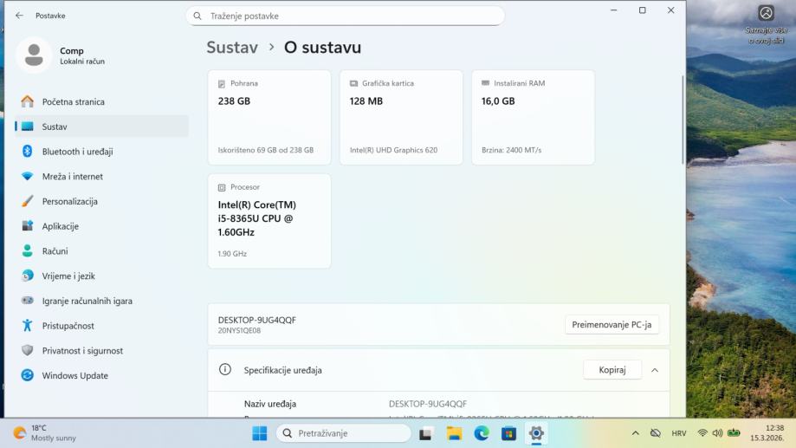Click the Settings gear taskbar icon
This screenshot has width=796, height=448.
tap(536, 433)
